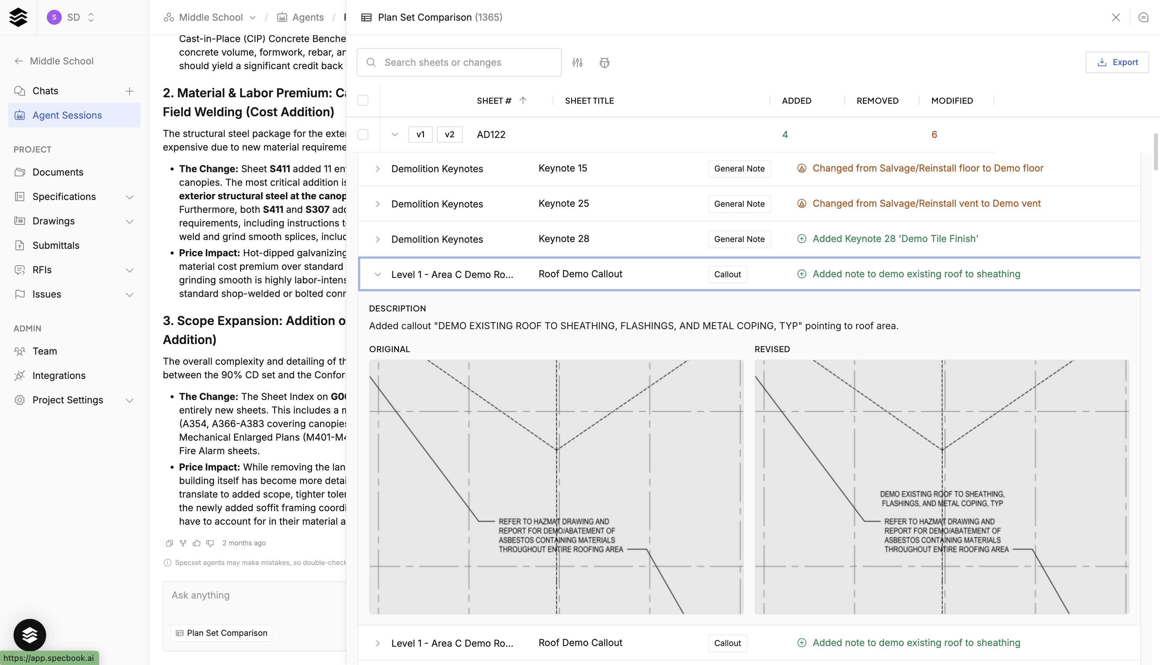This screenshot has height=665, width=1160.
Task: Expand the Project Settings chevron
Action: [129, 401]
